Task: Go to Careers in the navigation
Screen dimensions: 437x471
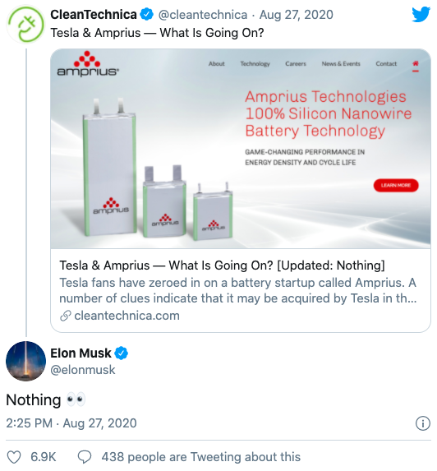Action: (296, 63)
